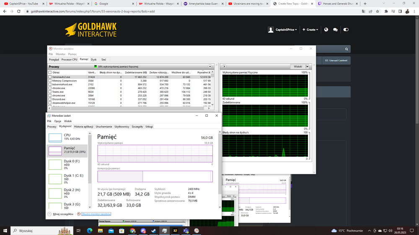The height and width of the screenshot is (235, 419).
Task: Expand the Widoki dropdown arrow
Action: (x=307, y=66)
